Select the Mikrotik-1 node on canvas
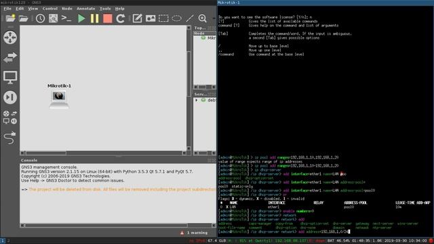434x244 pixels. [59, 100]
